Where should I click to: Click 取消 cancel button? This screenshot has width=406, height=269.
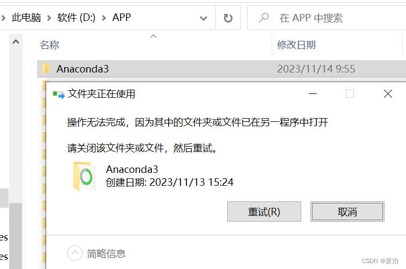[x=347, y=212]
